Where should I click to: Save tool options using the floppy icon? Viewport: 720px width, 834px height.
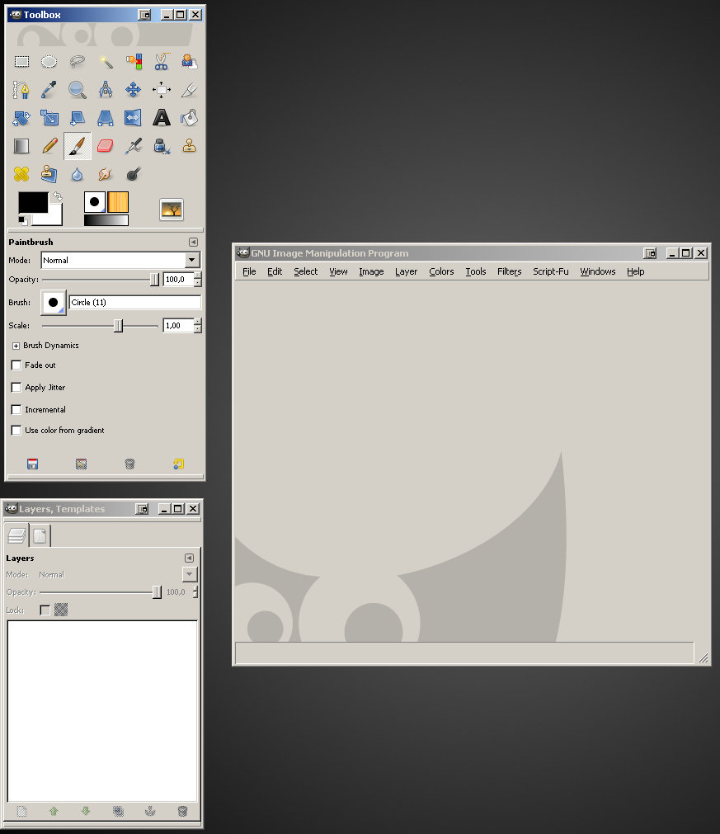coord(32,464)
